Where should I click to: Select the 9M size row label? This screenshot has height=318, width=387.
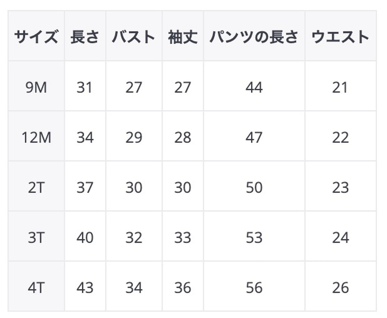tap(36, 88)
